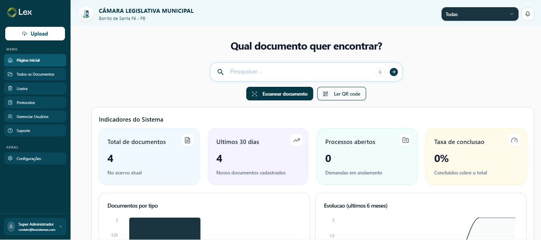
Task: Open Suporte page
Action: pyautogui.click(x=35, y=130)
